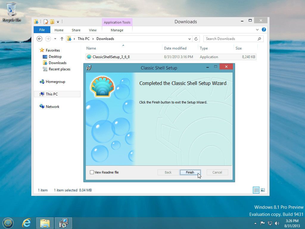Open the File ribbon tab
This screenshot has height=229, width=305.
[x=42, y=30]
